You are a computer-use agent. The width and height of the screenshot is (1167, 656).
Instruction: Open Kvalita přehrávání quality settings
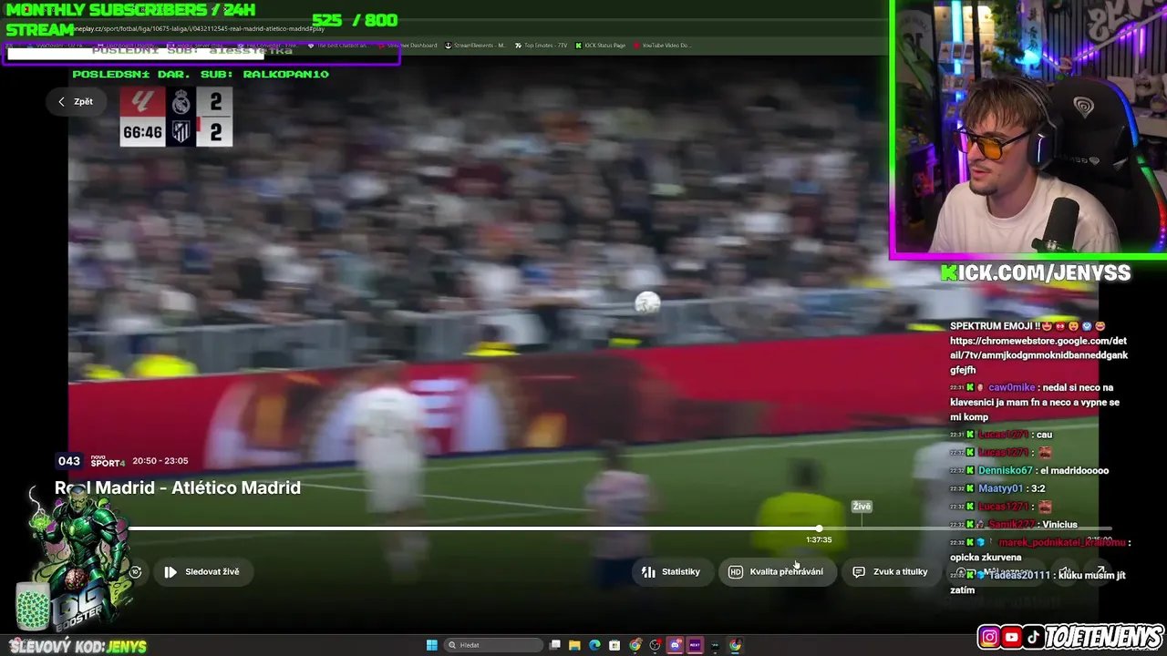coord(777,571)
